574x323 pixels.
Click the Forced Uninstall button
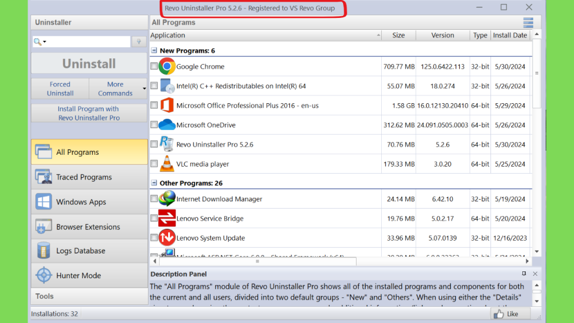(60, 89)
